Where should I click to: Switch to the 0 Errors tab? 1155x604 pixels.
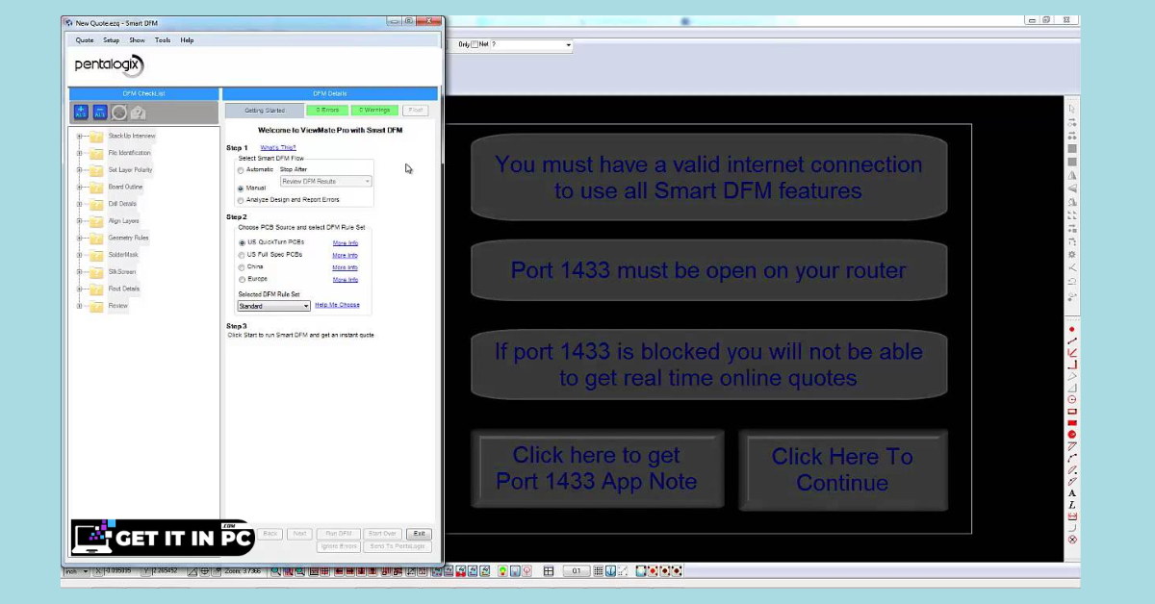[327, 111]
